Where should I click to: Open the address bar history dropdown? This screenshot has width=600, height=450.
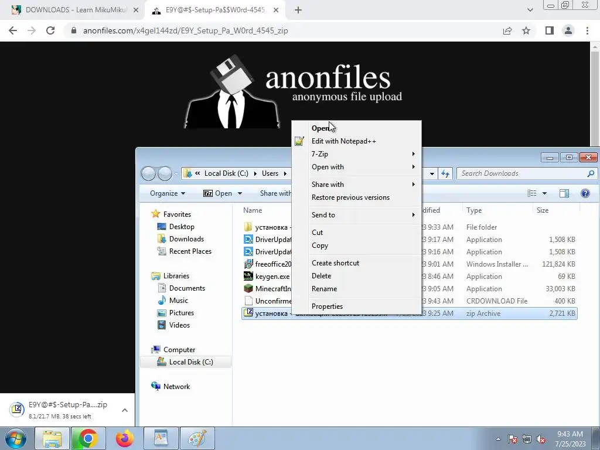point(432,173)
